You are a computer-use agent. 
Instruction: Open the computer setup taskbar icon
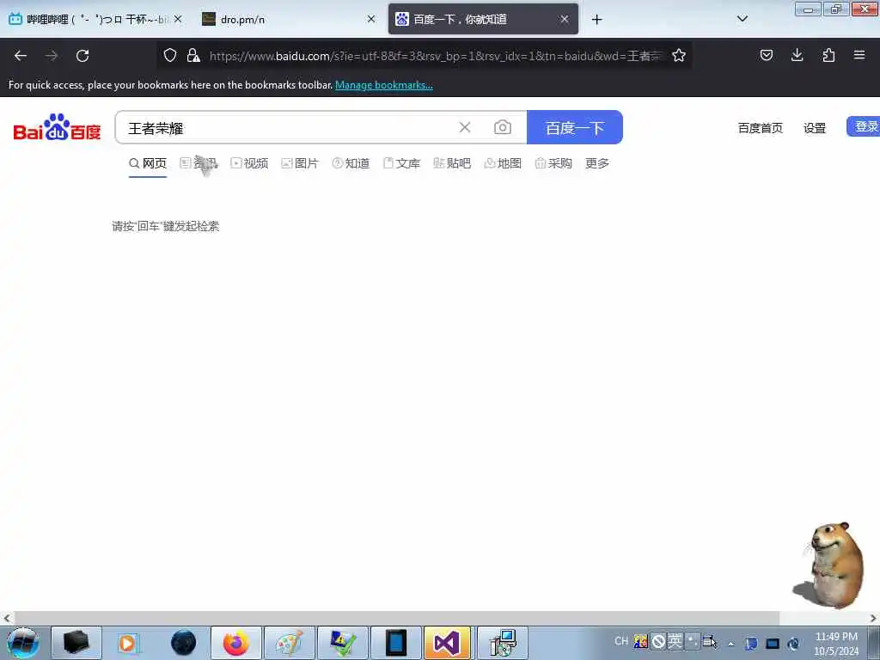click(x=502, y=643)
